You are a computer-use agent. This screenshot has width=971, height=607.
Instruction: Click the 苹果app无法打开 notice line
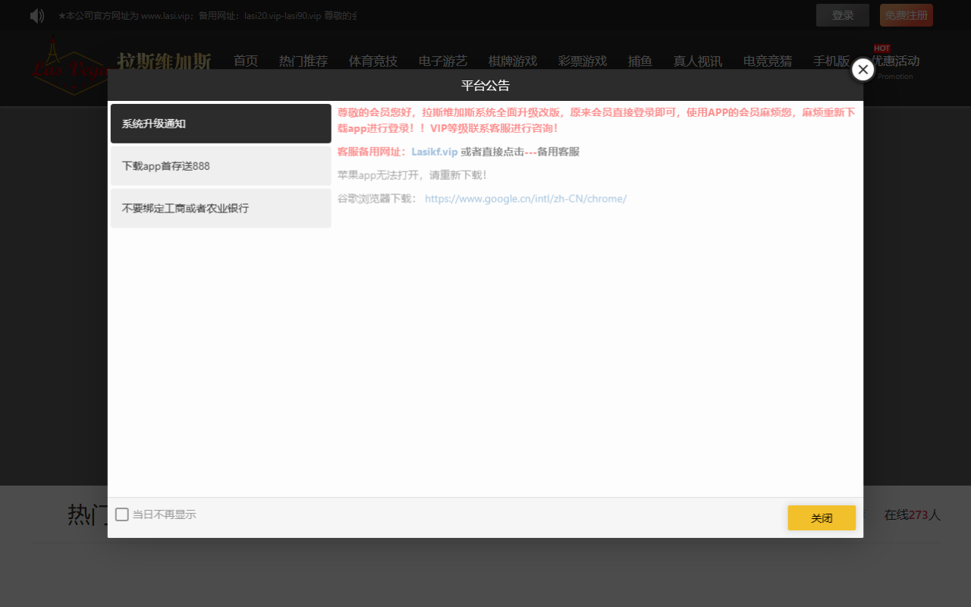pyautogui.click(x=412, y=175)
